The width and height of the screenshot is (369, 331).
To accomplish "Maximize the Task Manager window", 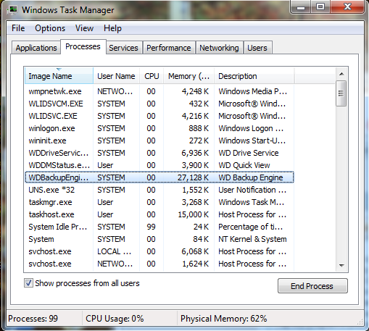I will [320, 7].
